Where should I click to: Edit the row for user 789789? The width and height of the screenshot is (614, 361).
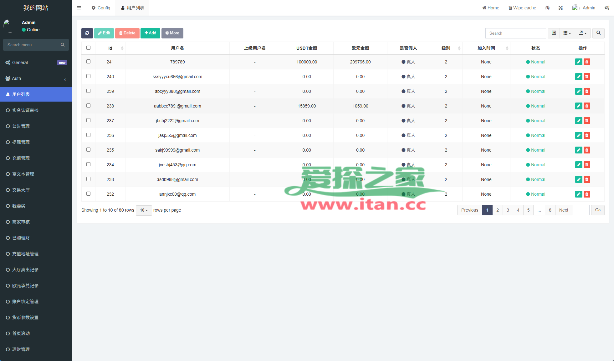tap(579, 62)
